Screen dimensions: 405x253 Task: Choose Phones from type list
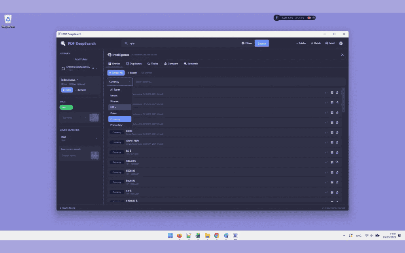pyautogui.click(x=120, y=102)
